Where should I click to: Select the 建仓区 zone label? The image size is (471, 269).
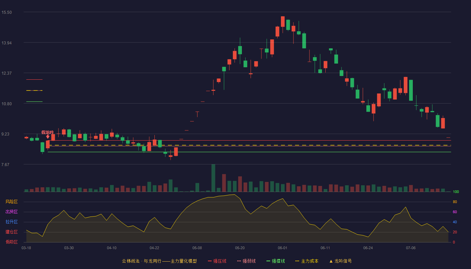[11, 232]
